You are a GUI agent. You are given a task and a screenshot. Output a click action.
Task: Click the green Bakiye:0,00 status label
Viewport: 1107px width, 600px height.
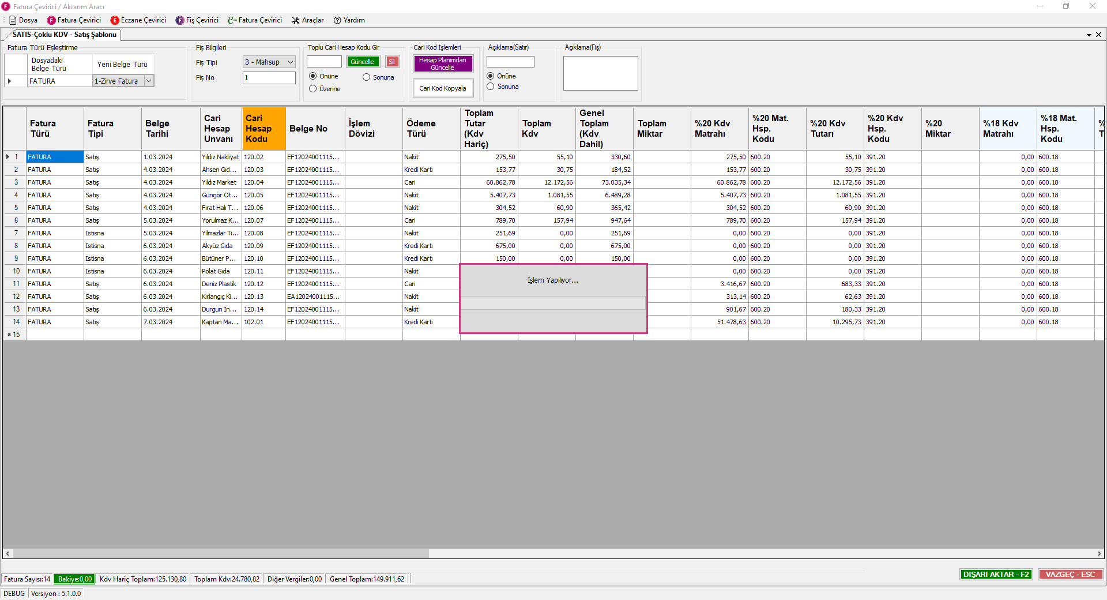point(74,579)
